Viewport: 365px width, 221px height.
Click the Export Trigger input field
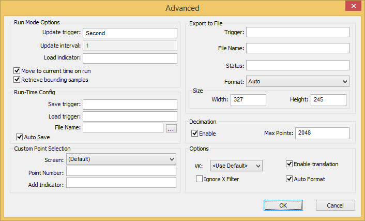tap(298, 32)
